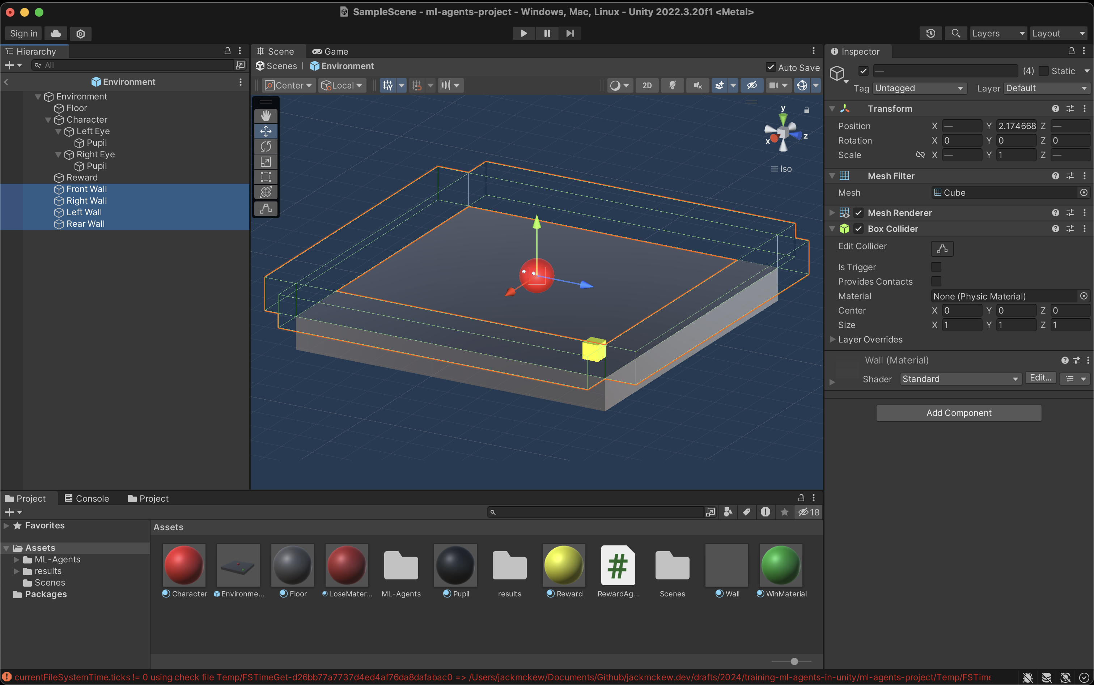Screen dimensions: 1094x685
Task: Open the Layout dropdown
Action: click(x=1058, y=34)
